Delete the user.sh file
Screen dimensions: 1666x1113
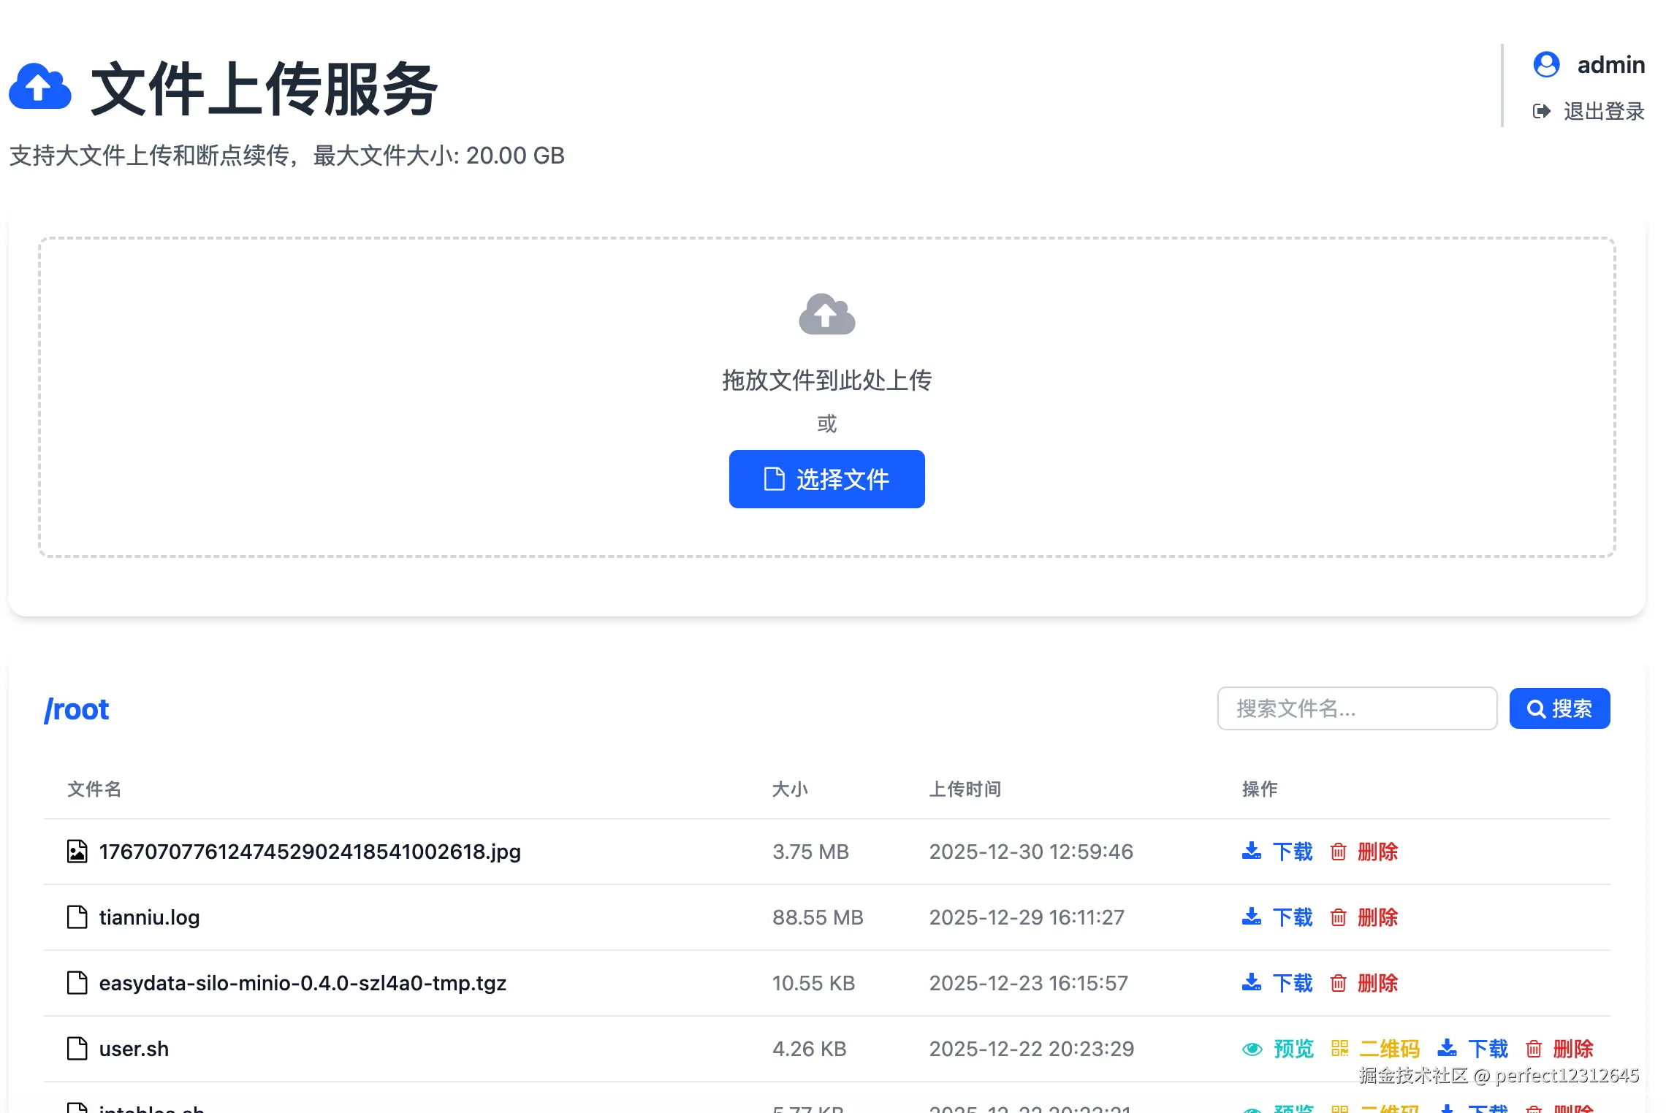tap(1572, 1049)
